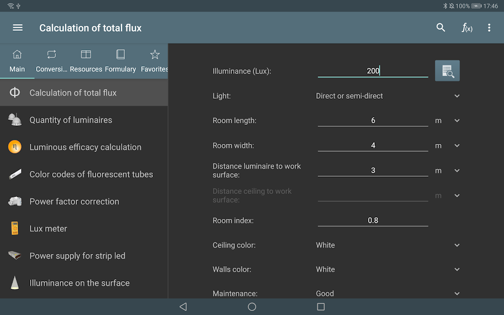Focus the Room length field
504x315 pixels.
click(x=373, y=121)
